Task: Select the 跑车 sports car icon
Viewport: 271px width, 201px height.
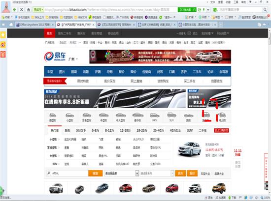Action: pos(189,117)
